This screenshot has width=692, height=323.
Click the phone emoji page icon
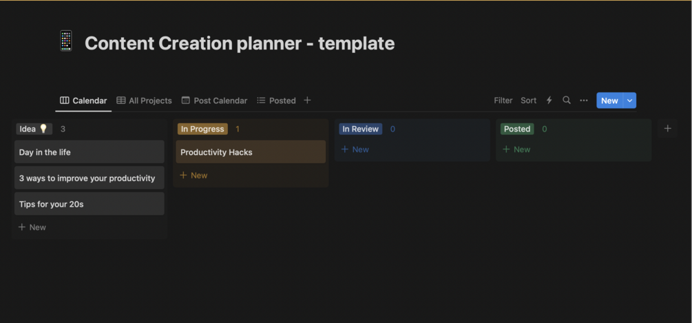65,41
